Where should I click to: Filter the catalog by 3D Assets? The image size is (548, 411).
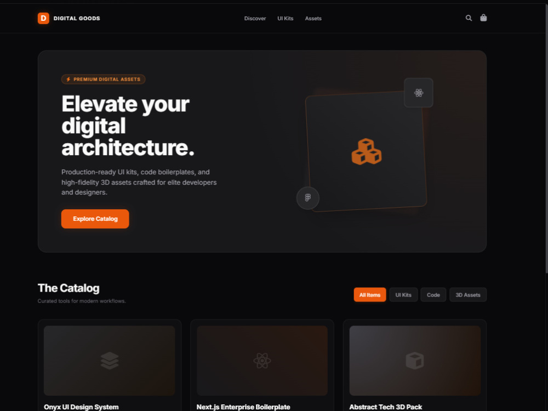click(468, 295)
